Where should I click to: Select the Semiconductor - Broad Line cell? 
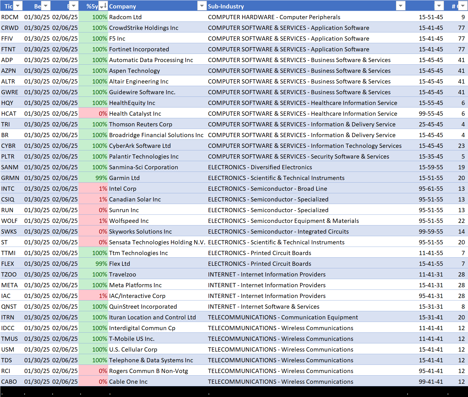[306, 188]
